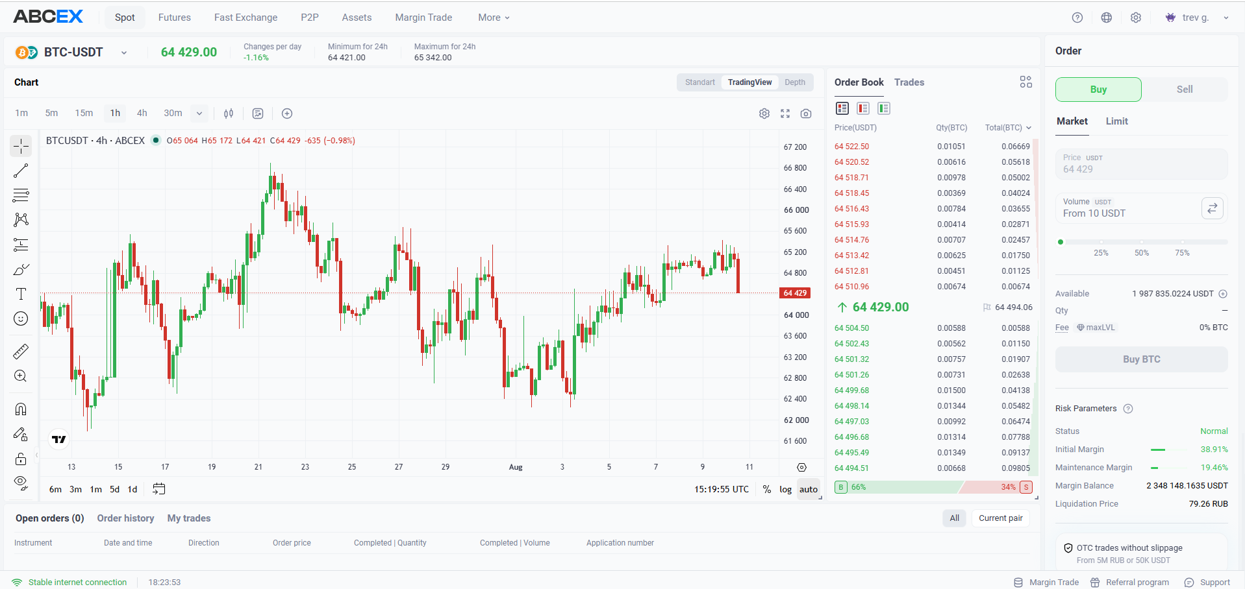1245x589 pixels.
Task: Open the Fibonacci retracement tool
Action: pyautogui.click(x=21, y=195)
